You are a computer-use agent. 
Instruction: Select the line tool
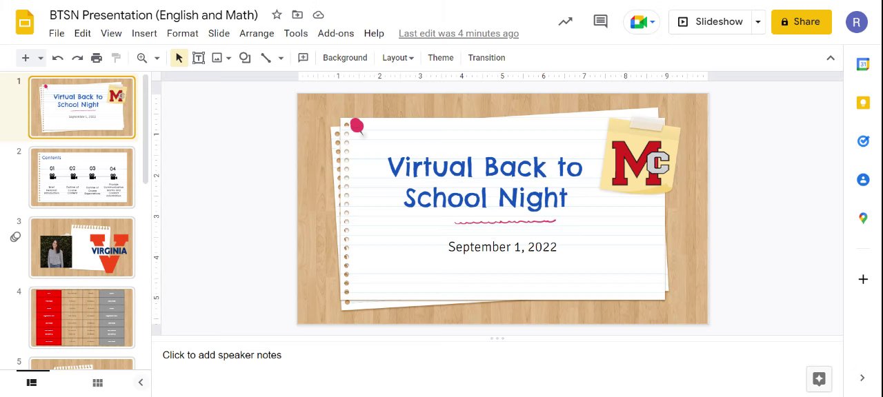coord(266,58)
